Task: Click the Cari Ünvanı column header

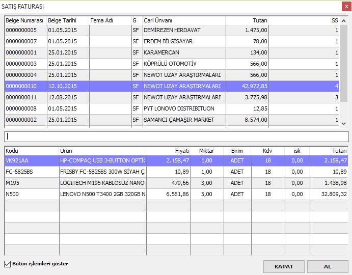Action: tap(184, 21)
